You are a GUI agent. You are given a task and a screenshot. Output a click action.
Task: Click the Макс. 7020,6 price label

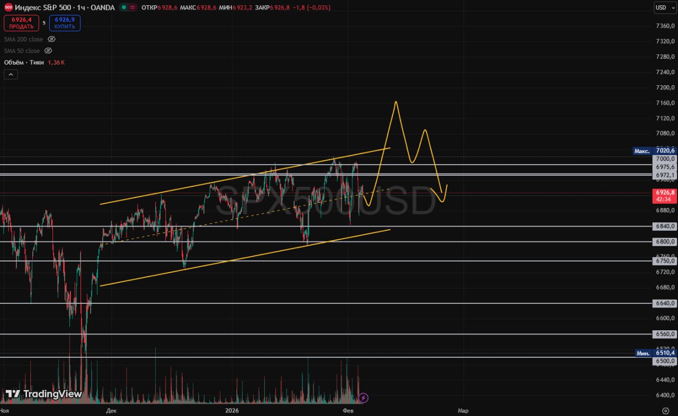coord(655,151)
